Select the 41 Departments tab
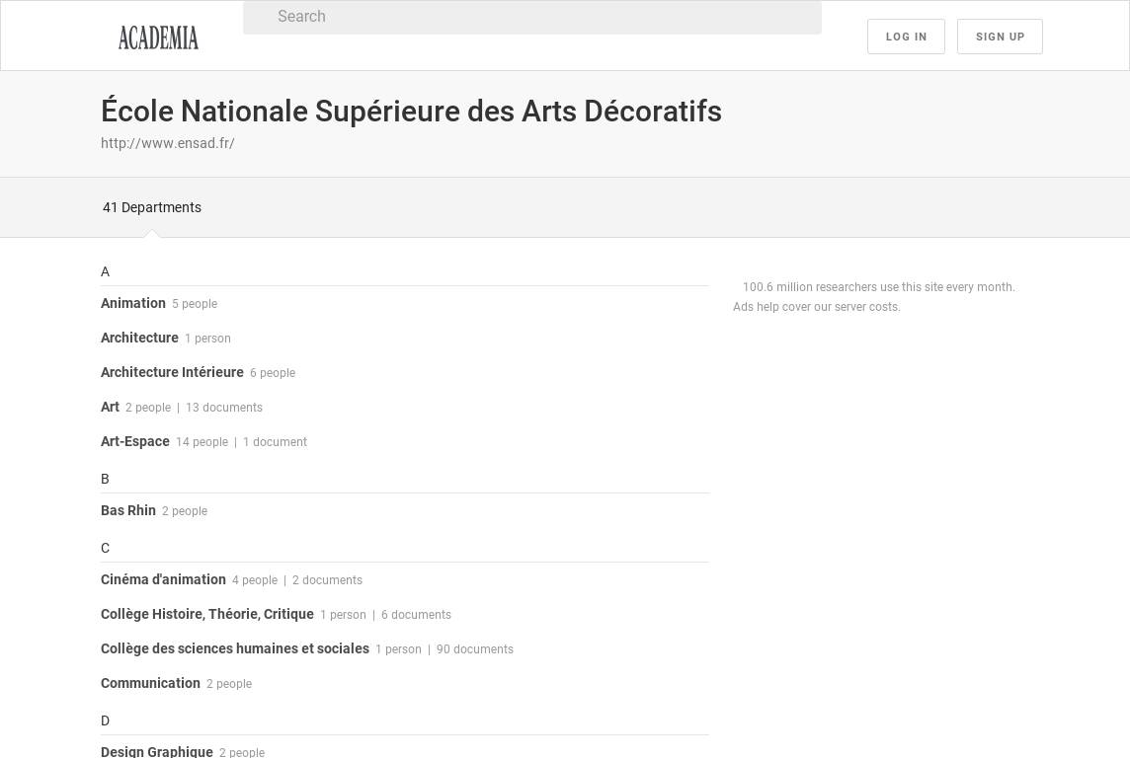 (152, 207)
